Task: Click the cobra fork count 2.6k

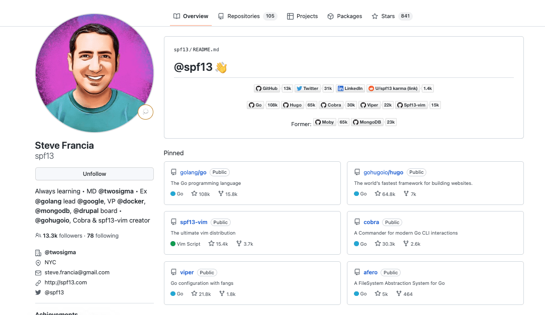Action: [412, 244]
